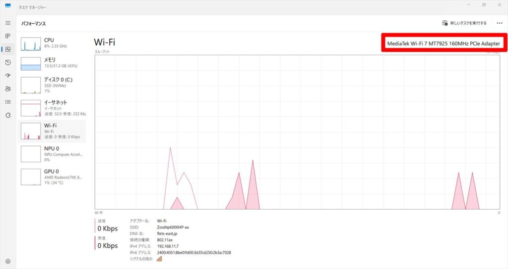Switch to the Users page icon
The height and width of the screenshot is (269, 508).
click(x=7, y=89)
